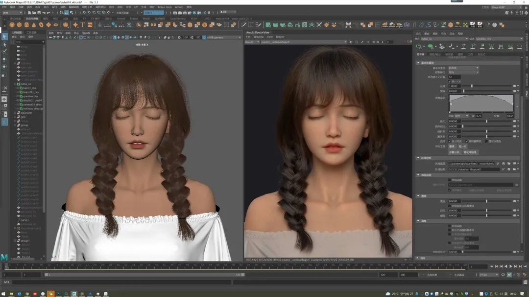Click the polygon sphere shelf icon
Viewport: 529px width, 297px height.
point(12,25)
